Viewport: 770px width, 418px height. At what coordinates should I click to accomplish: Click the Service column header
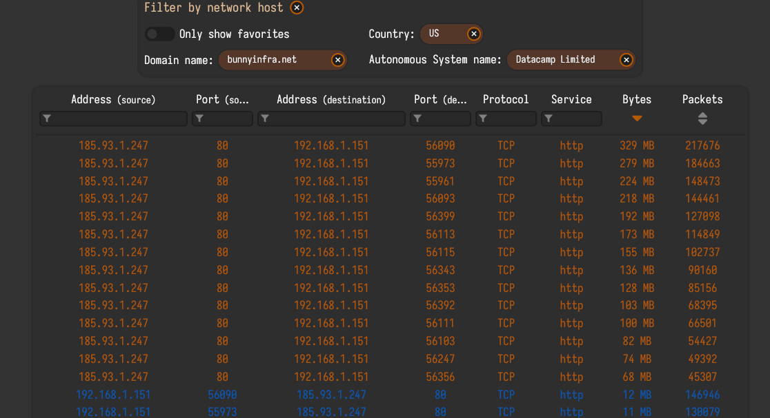coord(571,99)
